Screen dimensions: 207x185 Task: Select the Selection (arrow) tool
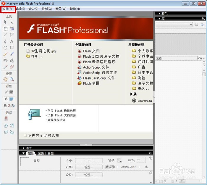5,22
